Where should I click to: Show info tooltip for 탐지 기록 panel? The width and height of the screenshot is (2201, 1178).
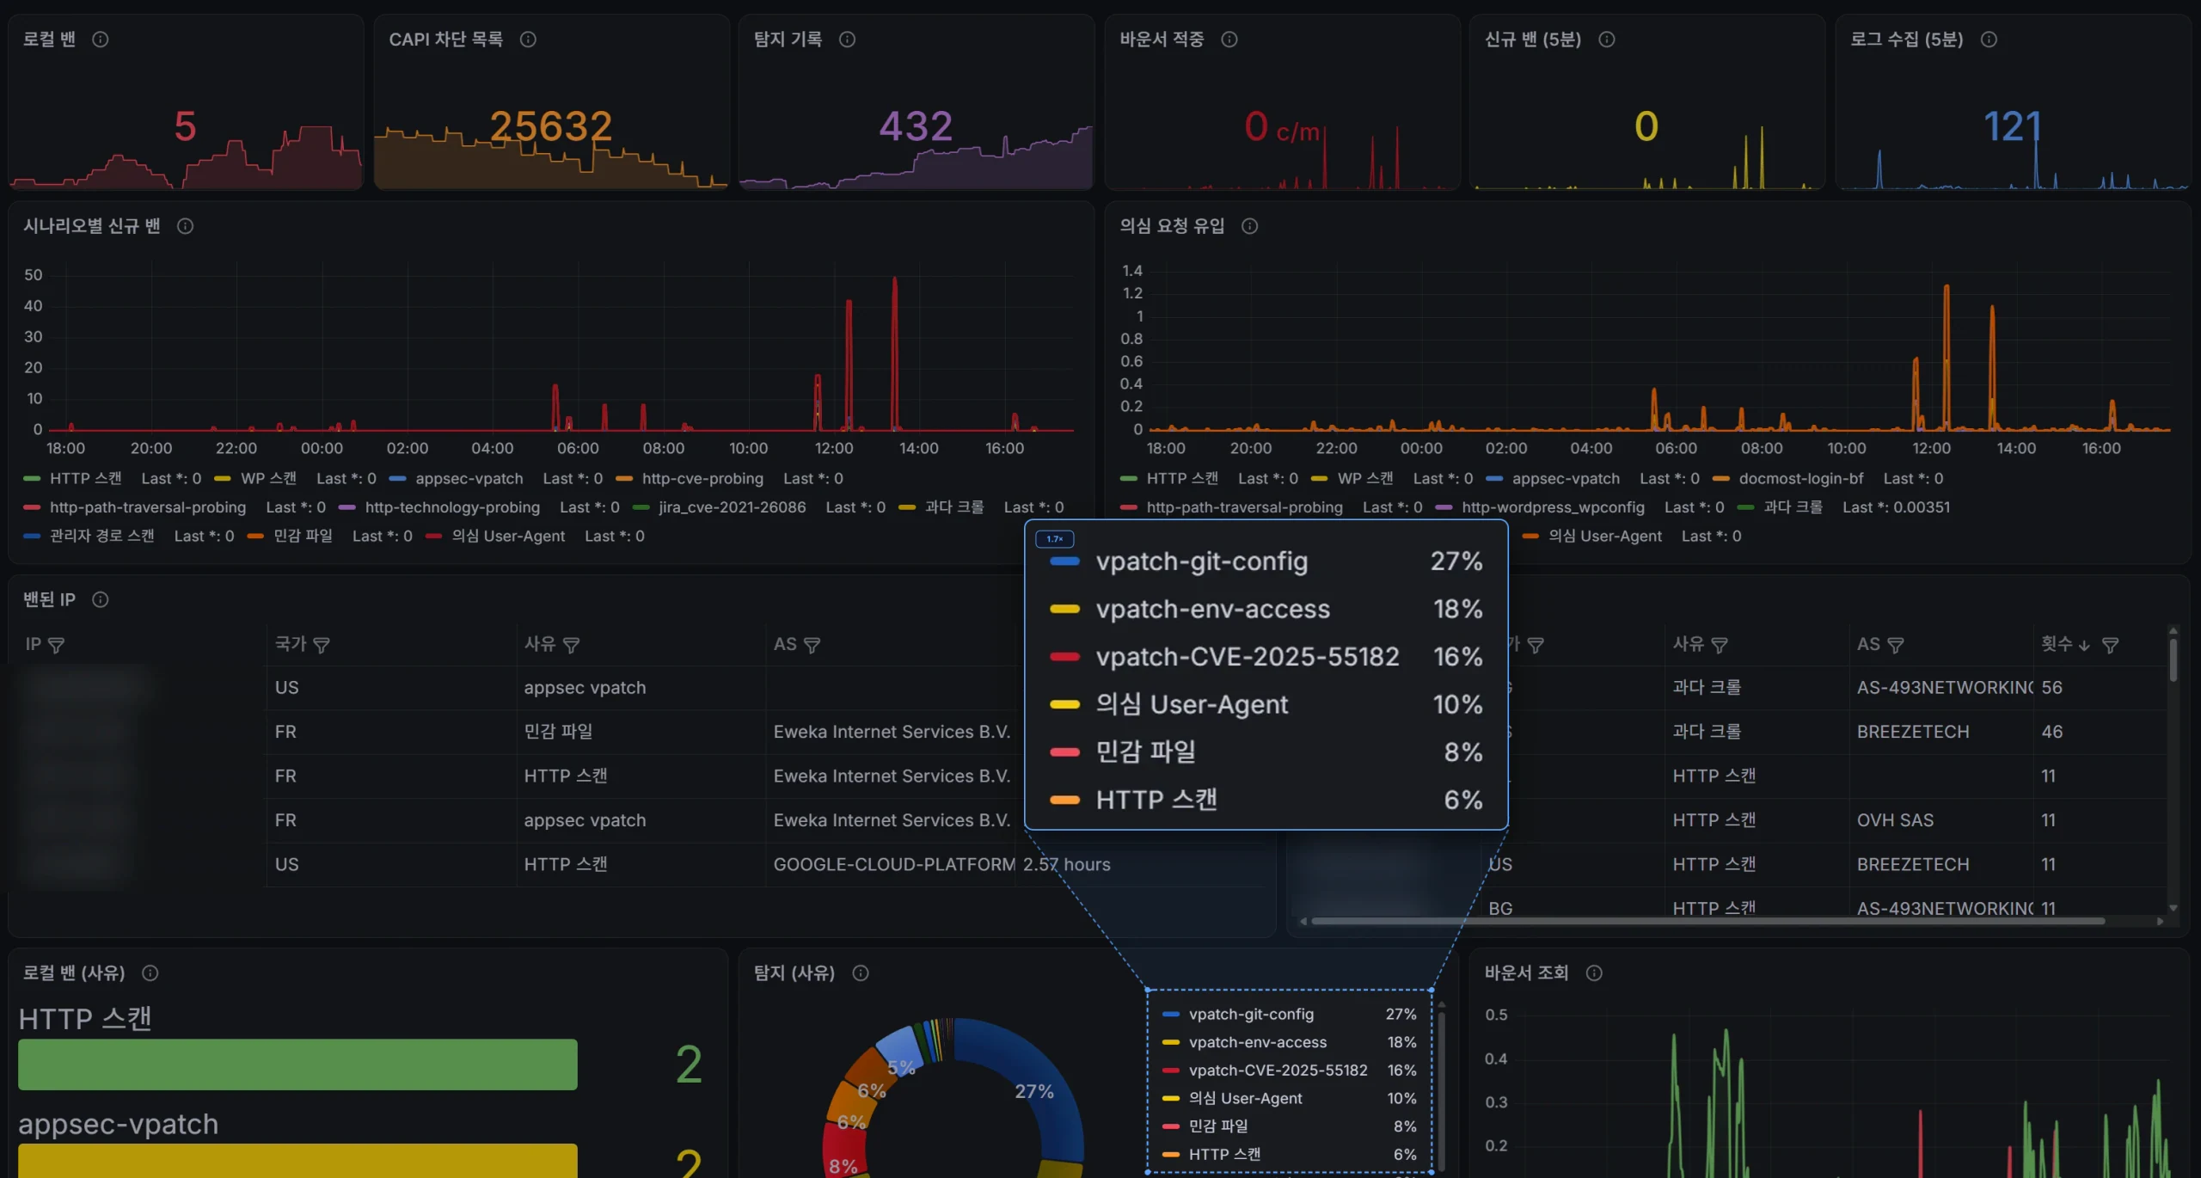[848, 40]
